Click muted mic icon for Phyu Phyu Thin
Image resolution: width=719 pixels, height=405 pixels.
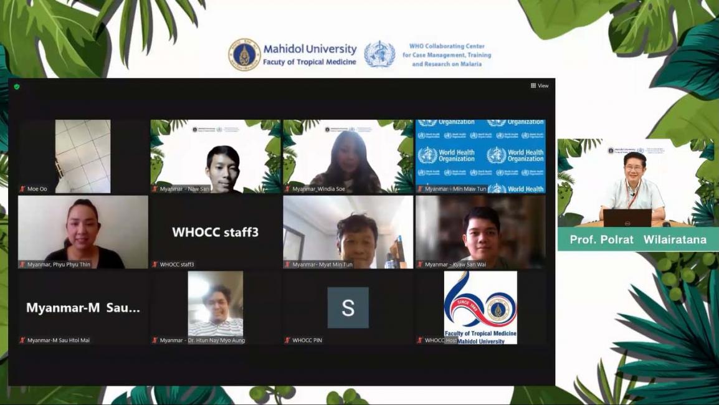22,264
